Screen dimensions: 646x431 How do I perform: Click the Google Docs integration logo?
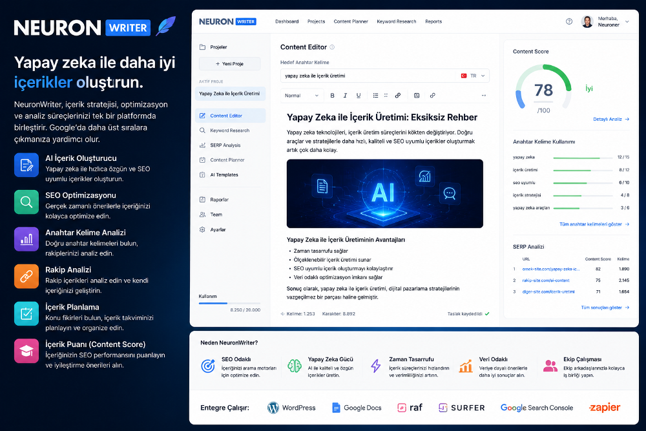pos(357,408)
